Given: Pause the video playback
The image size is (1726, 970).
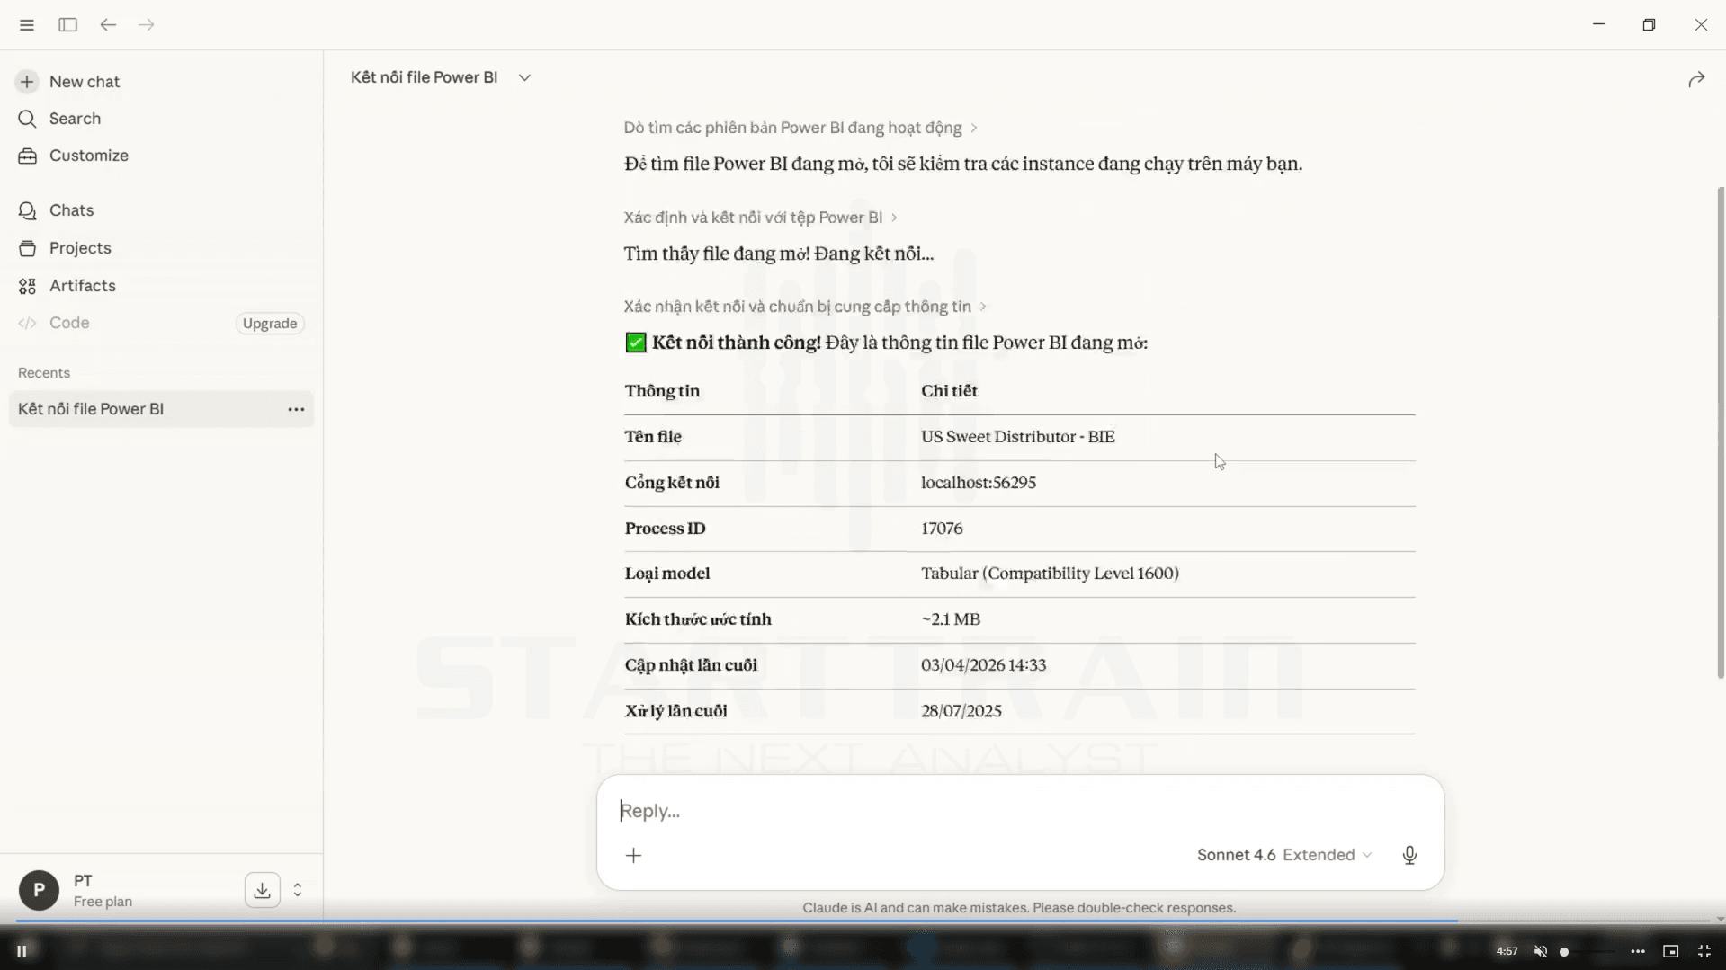Looking at the screenshot, I should (22, 951).
